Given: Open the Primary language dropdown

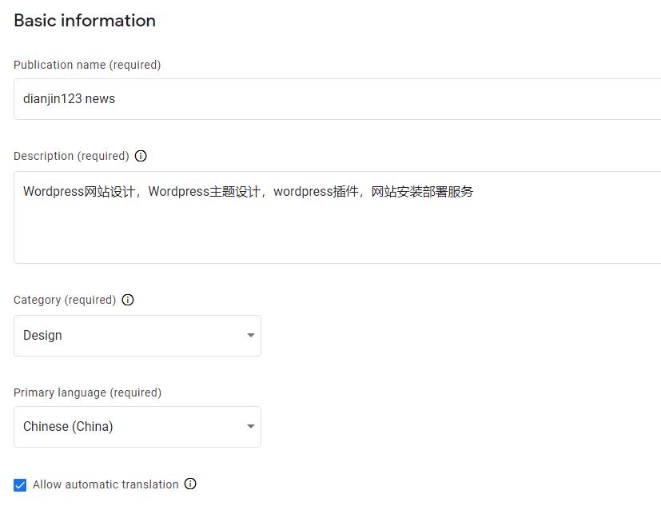Looking at the screenshot, I should tap(137, 427).
